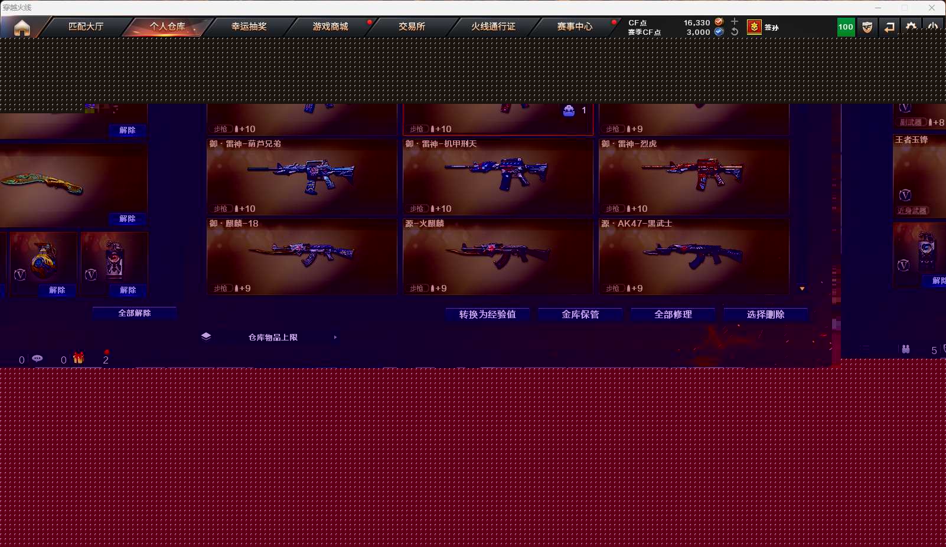Image resolution: width=946 pixels, height=547 pixels.
Task: Click the 16,330 CF点 value
Action: [697, 22]
